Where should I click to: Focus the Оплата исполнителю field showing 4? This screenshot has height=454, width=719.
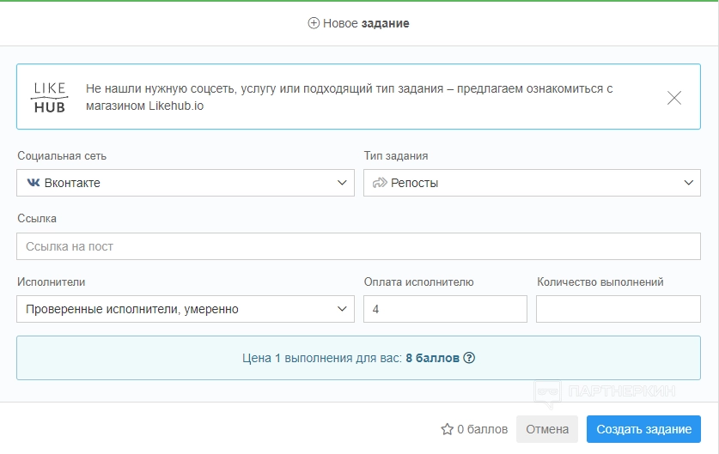point(445,309)
